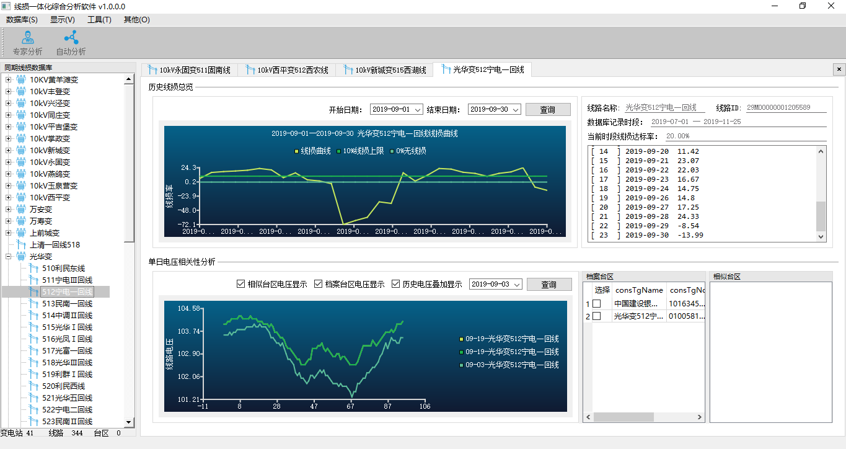Click the substation icon beside 10kV同庄变

coord(21,115)
